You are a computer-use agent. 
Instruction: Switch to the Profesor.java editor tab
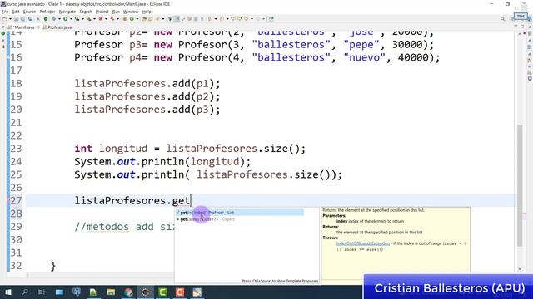coord(57,27)
